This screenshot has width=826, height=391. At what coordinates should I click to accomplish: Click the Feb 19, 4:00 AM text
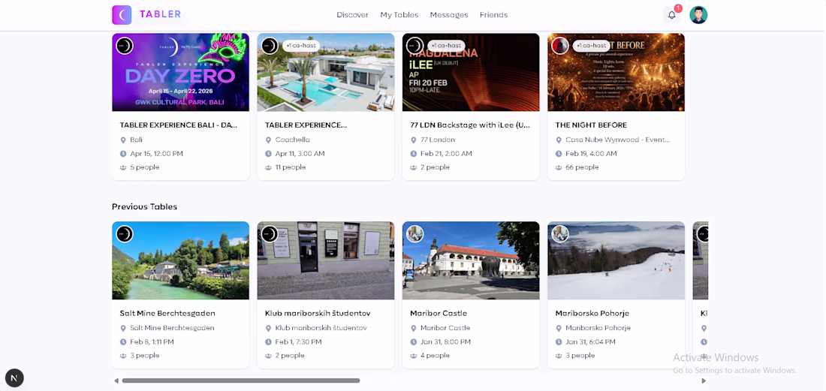(x=590, y=154)
